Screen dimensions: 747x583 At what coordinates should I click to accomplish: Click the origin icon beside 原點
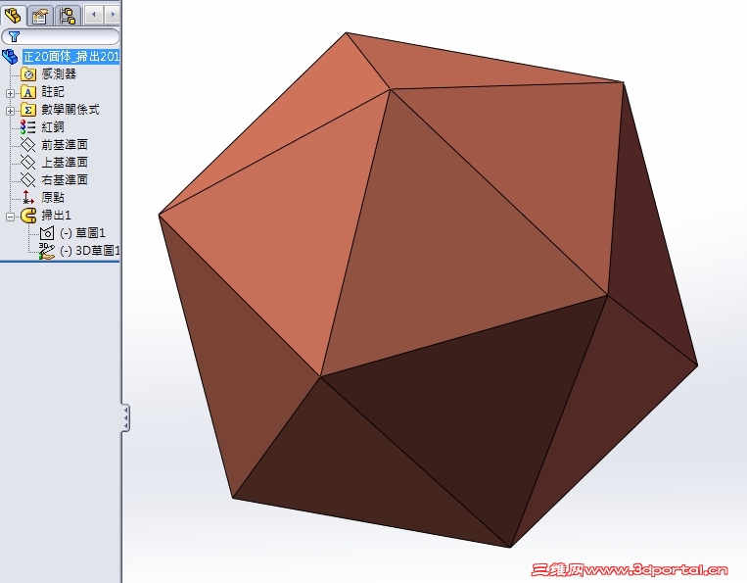(28, 197)
